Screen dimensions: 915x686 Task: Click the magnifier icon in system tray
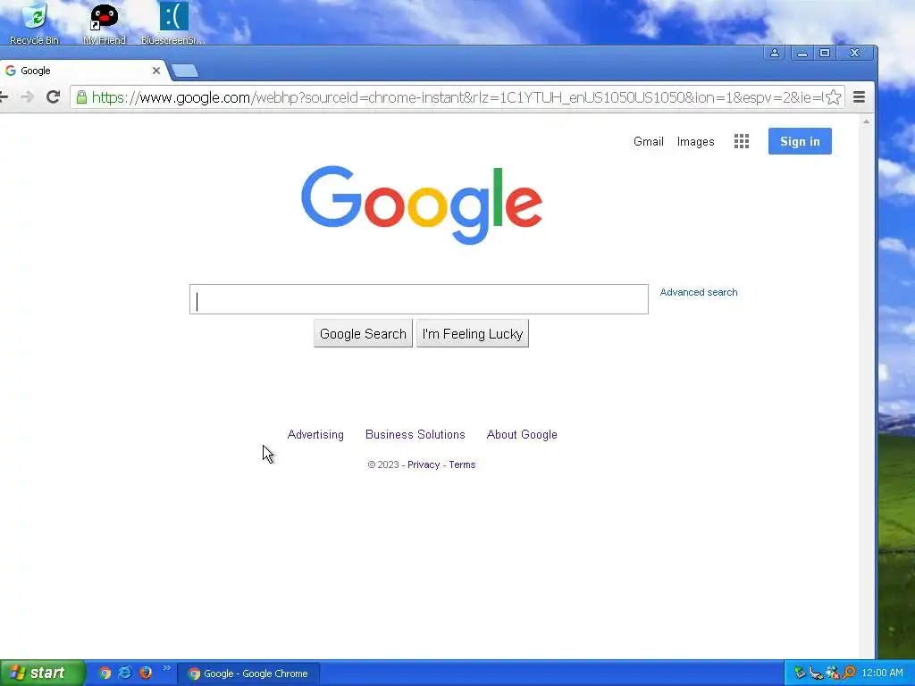coord(849,673)
